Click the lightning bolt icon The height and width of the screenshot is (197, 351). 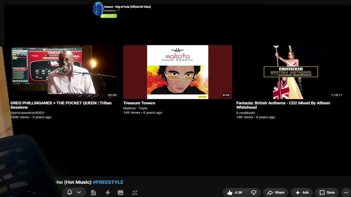tap(108, 193)
